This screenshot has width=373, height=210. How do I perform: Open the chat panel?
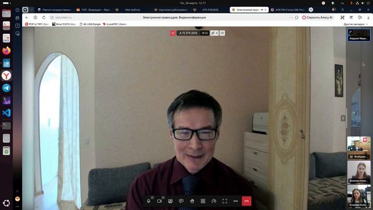point(181,201)
